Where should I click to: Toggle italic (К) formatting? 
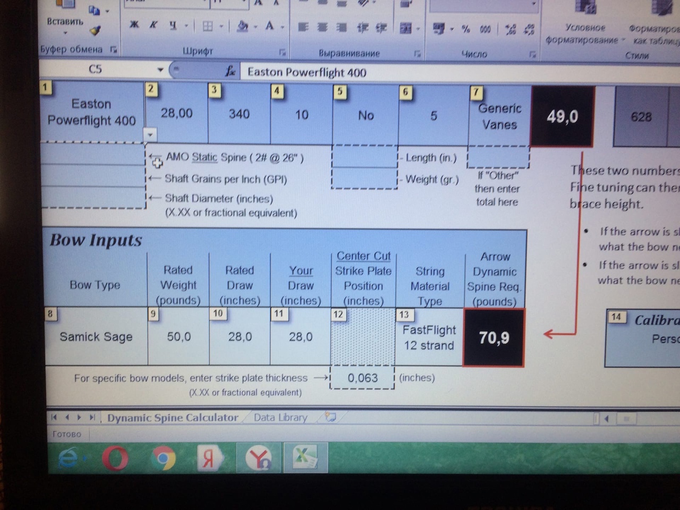tap(154, 24)
